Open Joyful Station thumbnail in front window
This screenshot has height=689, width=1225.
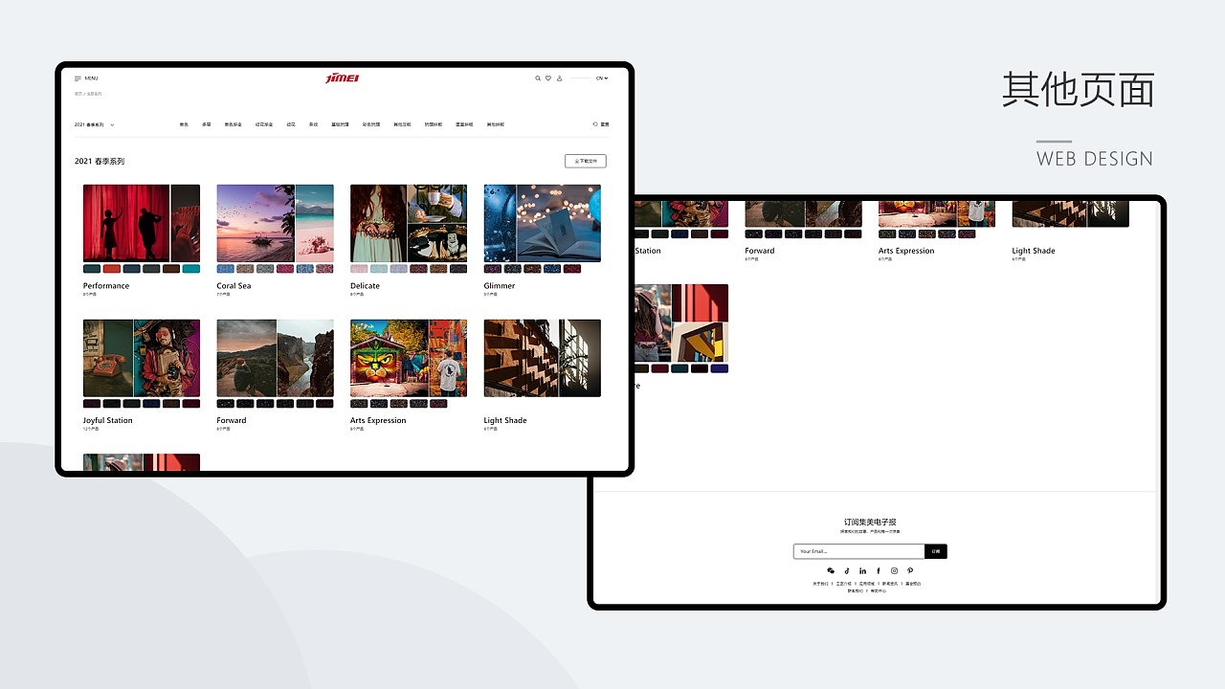[x=142, y=358]
